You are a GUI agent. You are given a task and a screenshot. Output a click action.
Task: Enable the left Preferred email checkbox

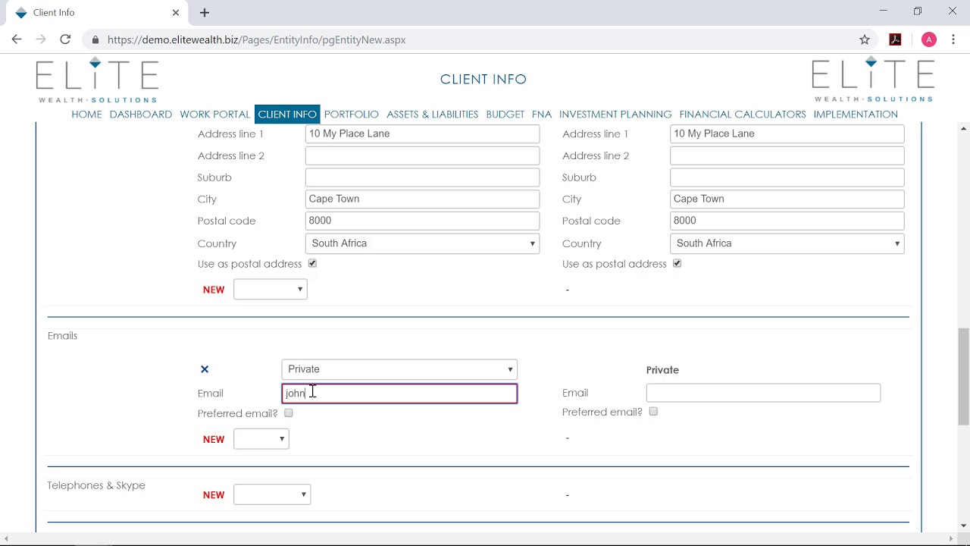coord(289,413)
